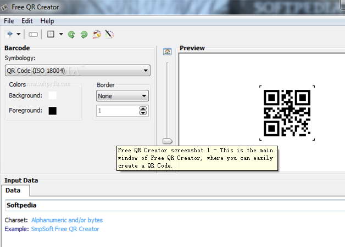Click the Background label text

[25, 96]
